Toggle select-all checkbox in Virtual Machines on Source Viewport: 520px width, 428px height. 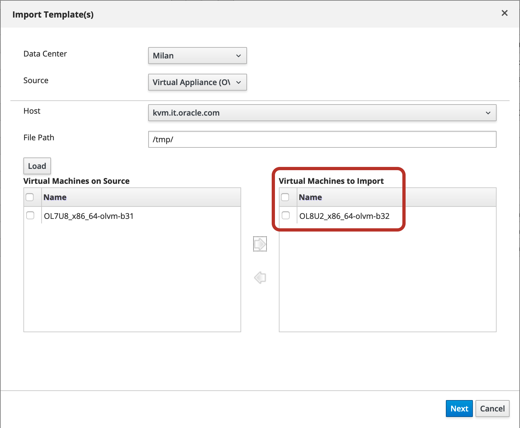[30, 197]
